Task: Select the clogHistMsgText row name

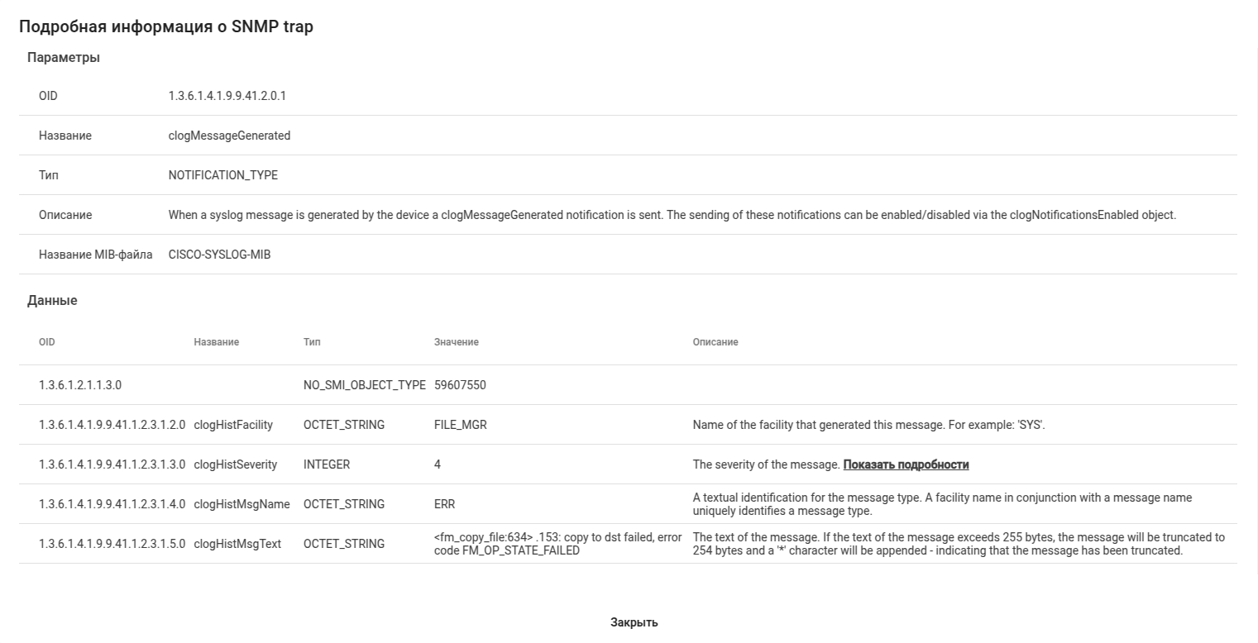Action: coord(237,544)
